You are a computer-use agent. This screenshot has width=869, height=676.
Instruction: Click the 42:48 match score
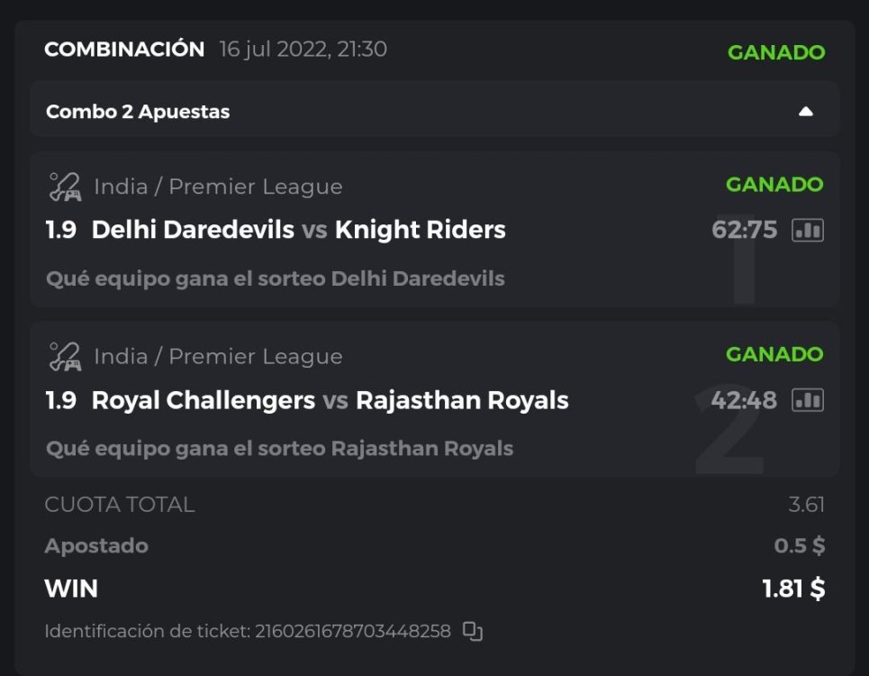click(x=744, y=400)
